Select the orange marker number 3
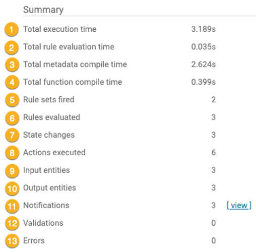The image size is (256, 252). tap(12, 65)
